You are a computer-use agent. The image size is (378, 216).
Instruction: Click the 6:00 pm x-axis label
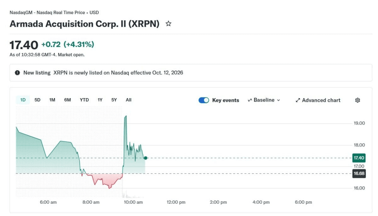tap(304, 202)
